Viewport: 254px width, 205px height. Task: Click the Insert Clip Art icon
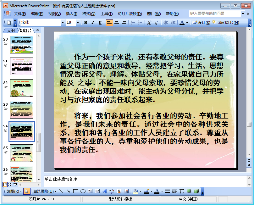point(119,191)
